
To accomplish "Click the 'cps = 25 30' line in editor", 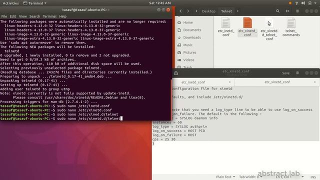I will (x=164, y=139).
